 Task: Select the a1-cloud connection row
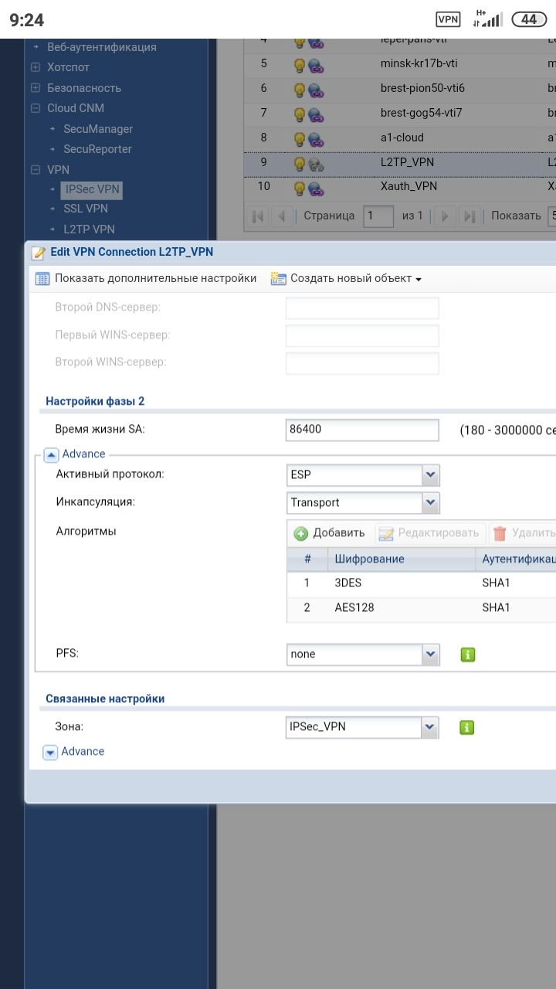coord(400,138)
